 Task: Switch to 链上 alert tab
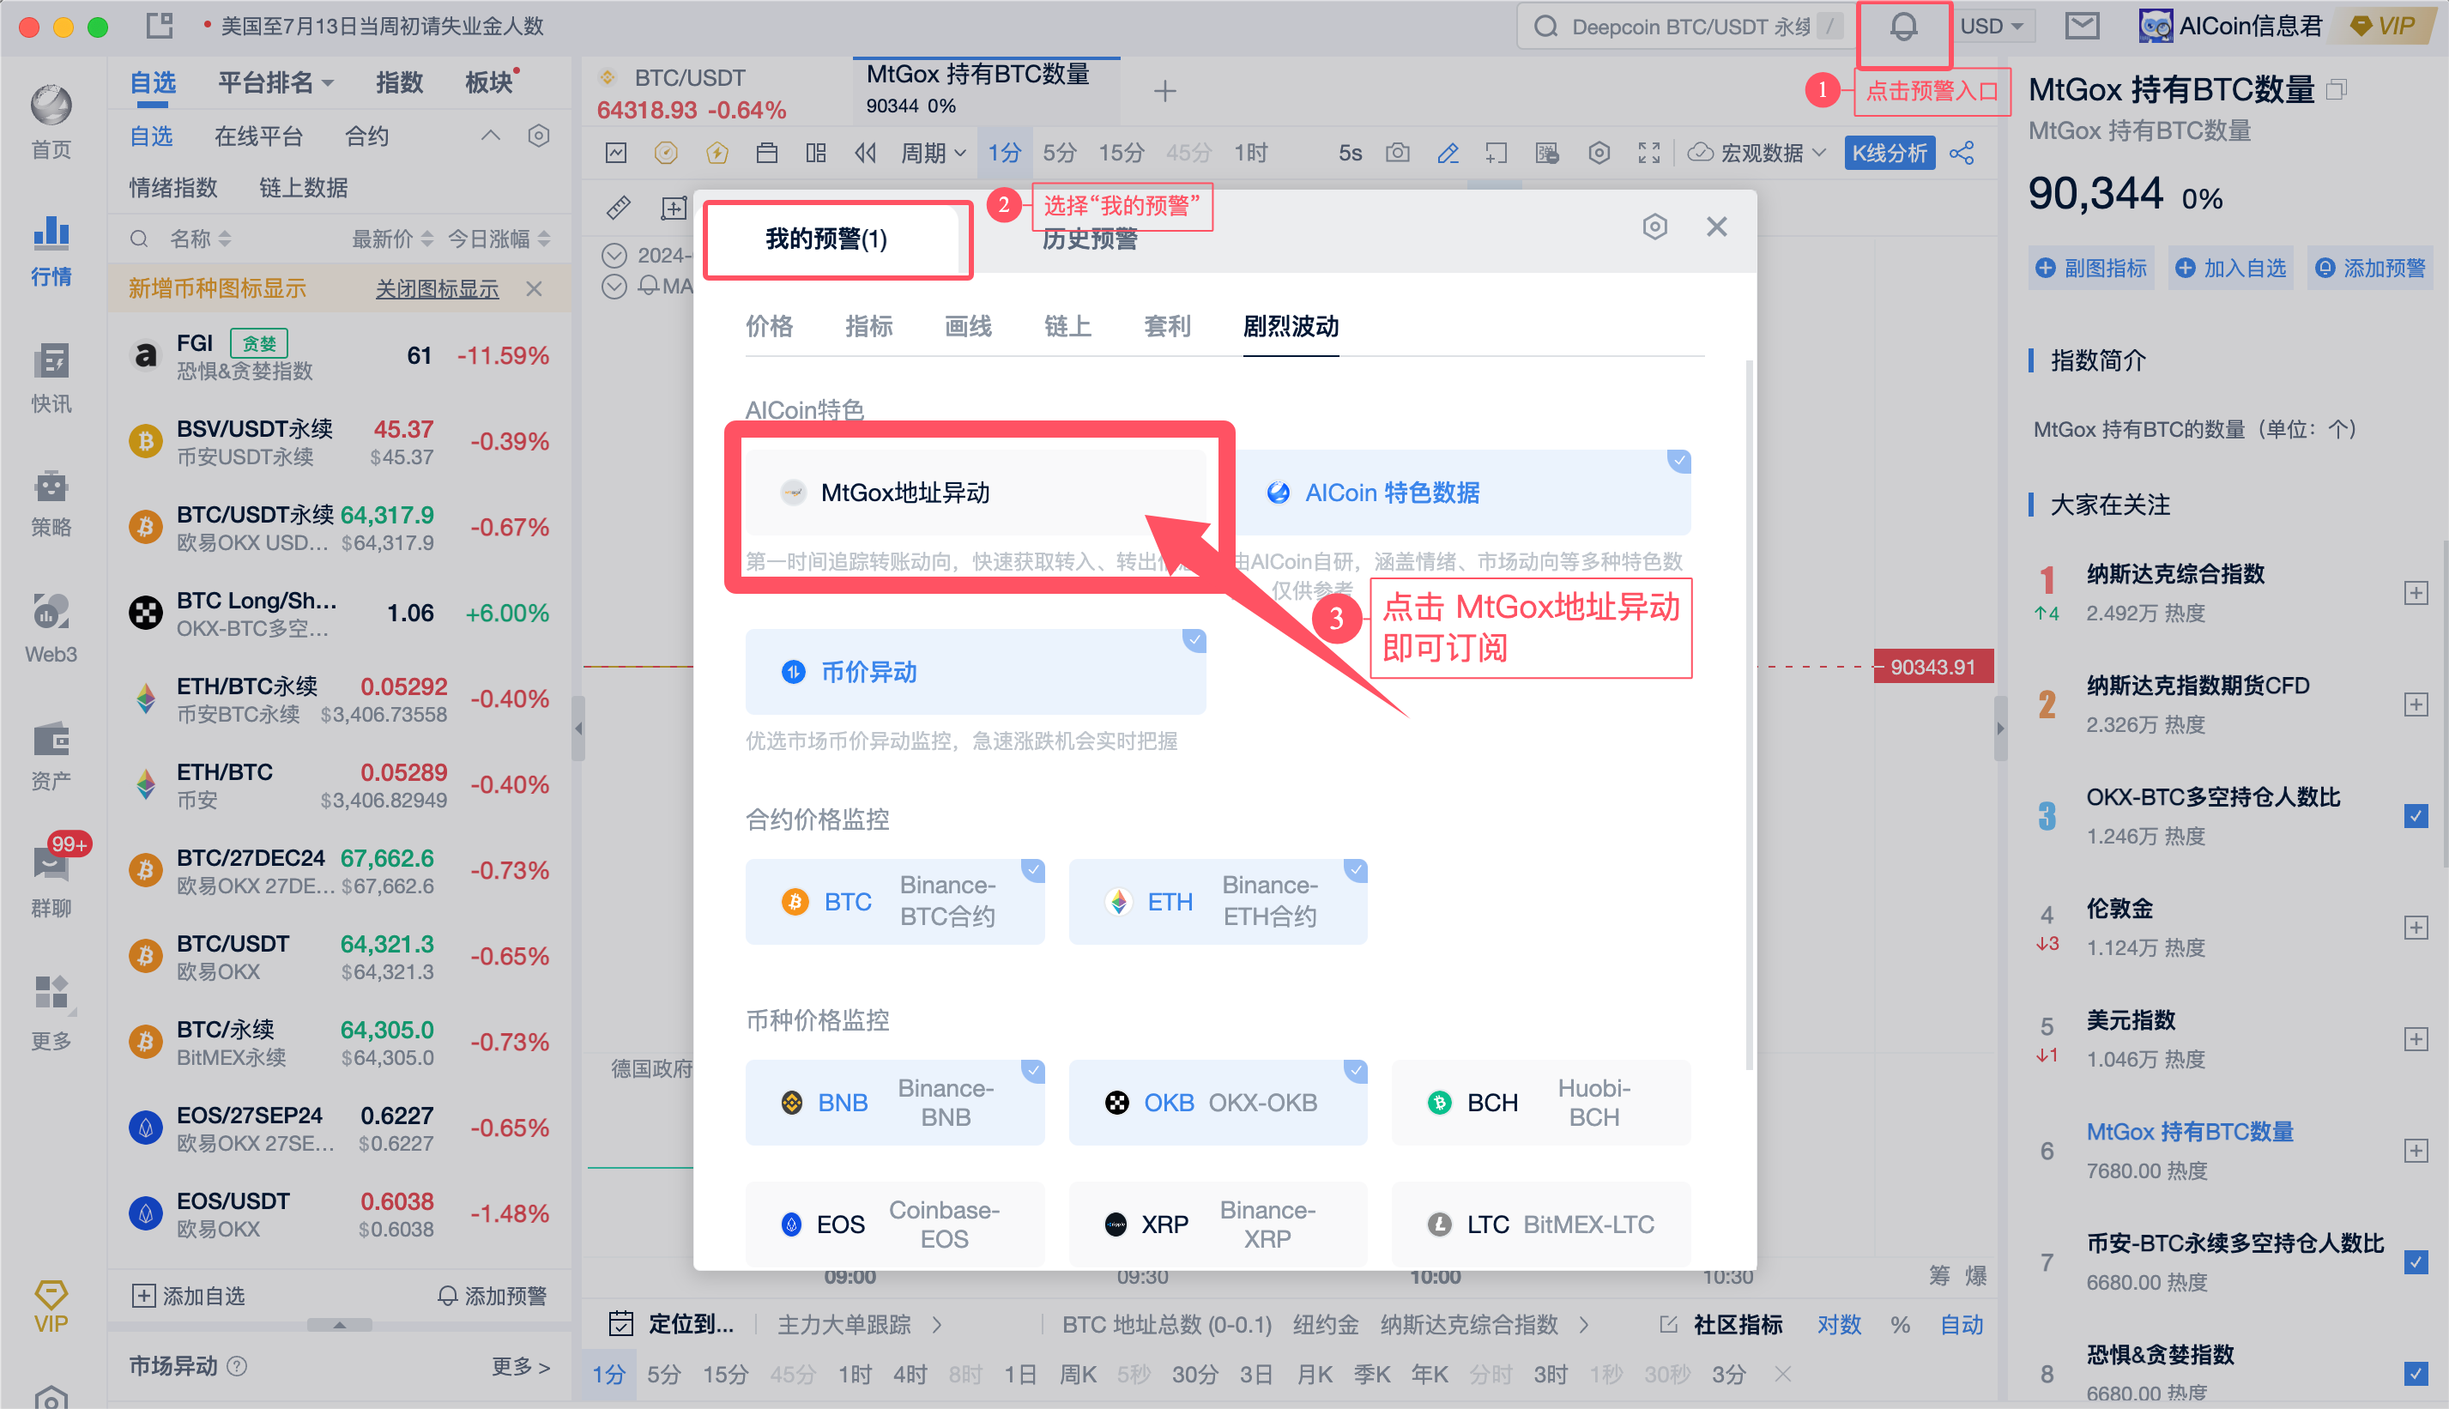click(1068, 326)
